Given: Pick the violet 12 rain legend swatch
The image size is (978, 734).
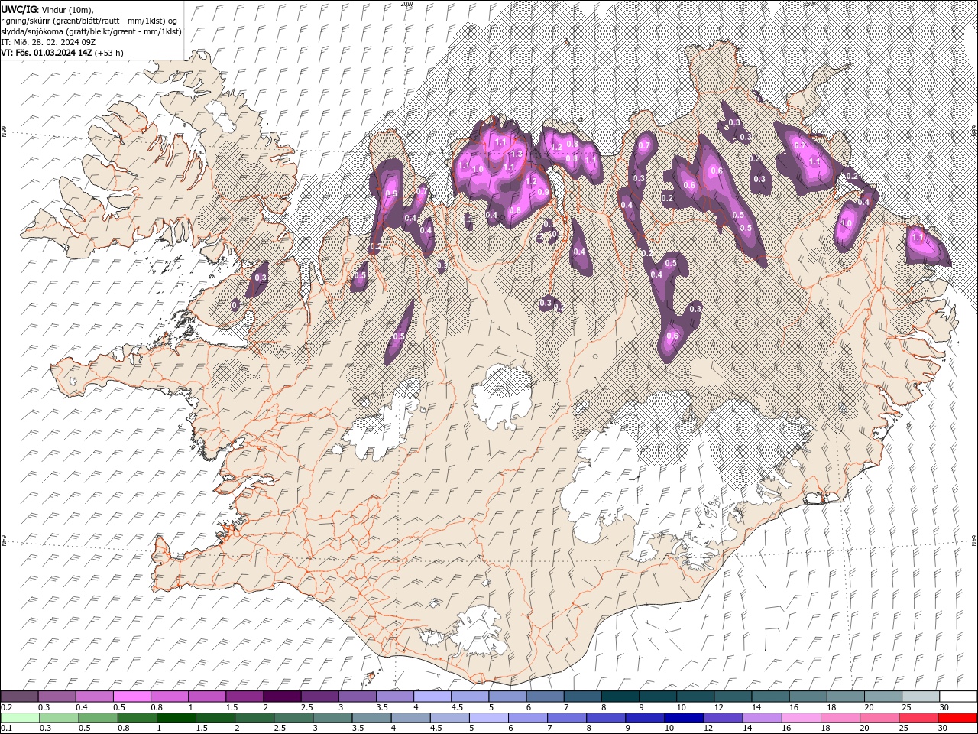Looking at the screenshot, I should (x=724, y=718).
